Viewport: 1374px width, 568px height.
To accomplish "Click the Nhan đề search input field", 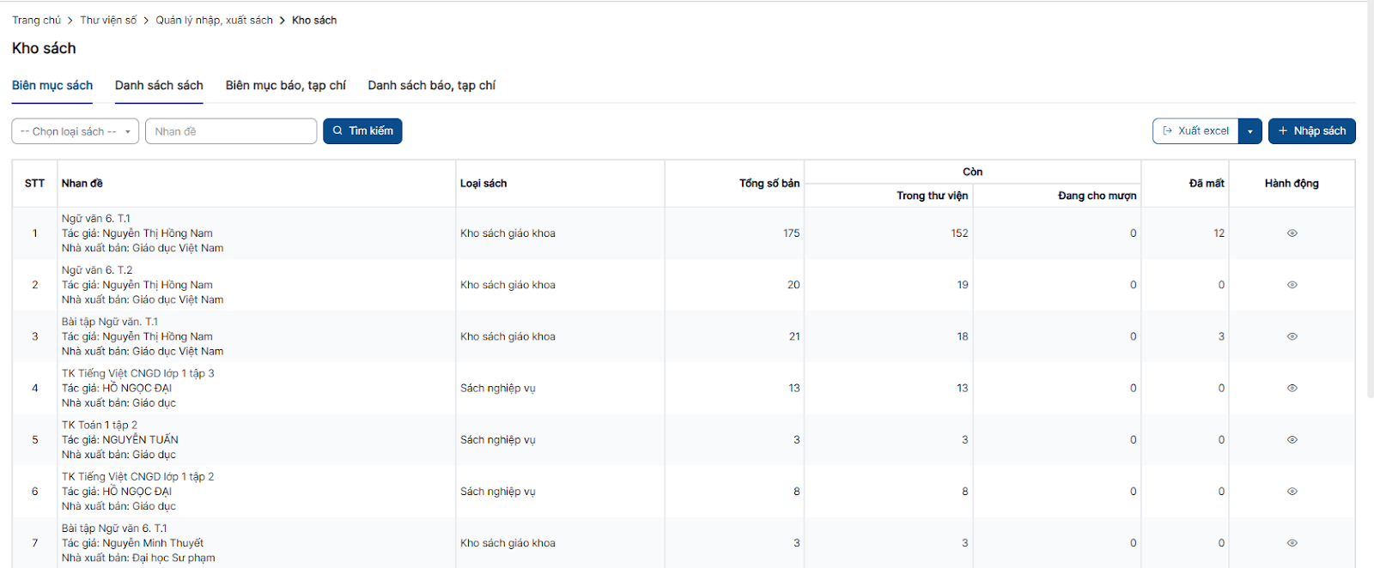I will click(230, 131).
